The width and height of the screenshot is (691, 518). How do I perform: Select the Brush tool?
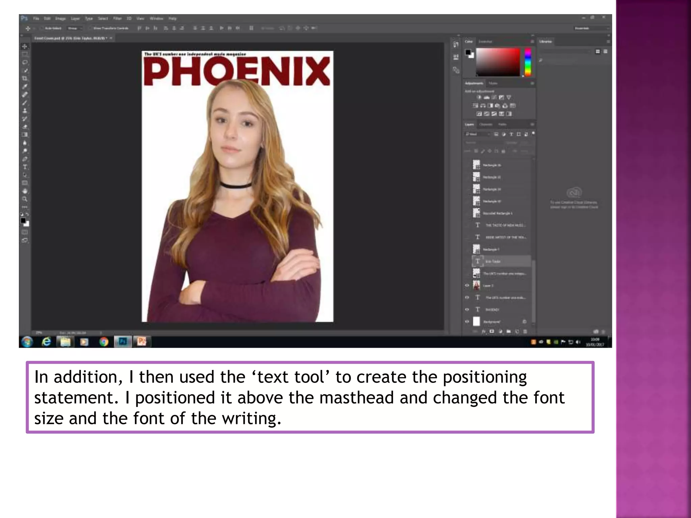coord(25,103)
